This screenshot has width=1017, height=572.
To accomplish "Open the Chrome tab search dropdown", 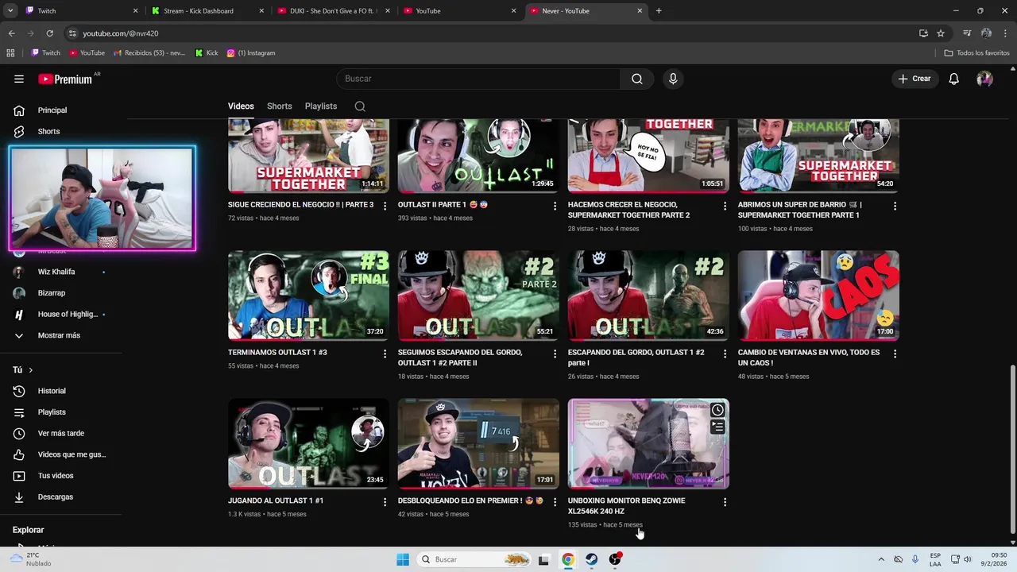I will (x=10, y=11).
